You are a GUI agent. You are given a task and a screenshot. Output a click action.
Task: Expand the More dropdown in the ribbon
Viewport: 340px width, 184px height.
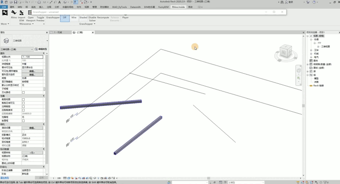point(5,24)
